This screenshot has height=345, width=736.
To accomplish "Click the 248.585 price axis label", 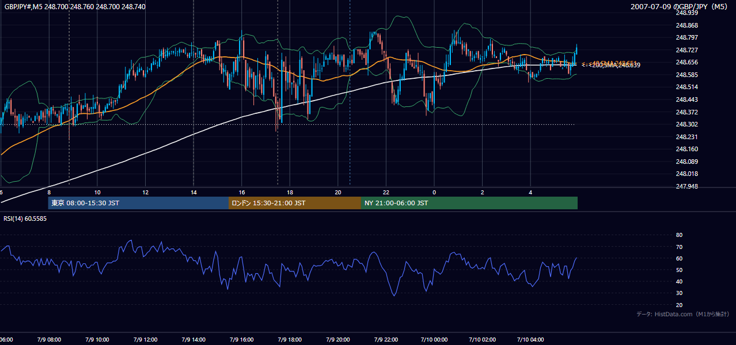I will [x=687, y=75].
